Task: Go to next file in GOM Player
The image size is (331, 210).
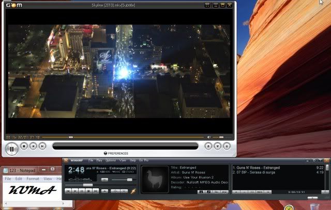Action: click(x=42, y=146)
